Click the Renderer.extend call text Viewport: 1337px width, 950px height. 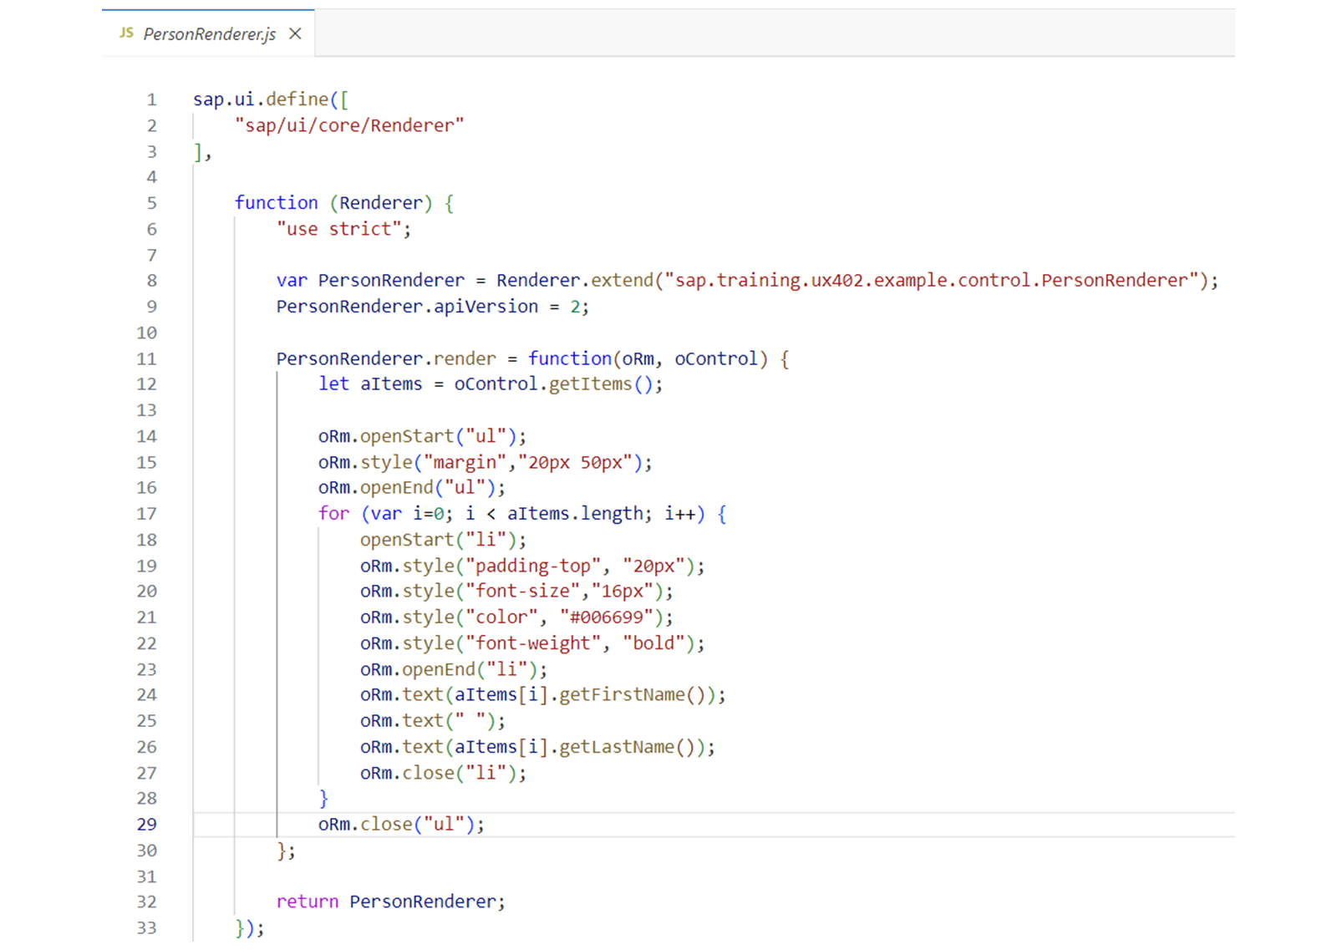pyautogui.click(x=857, y=281)
